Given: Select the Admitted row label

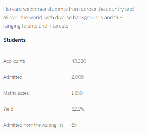Looking at the screenshot, I should coord(13,77).
